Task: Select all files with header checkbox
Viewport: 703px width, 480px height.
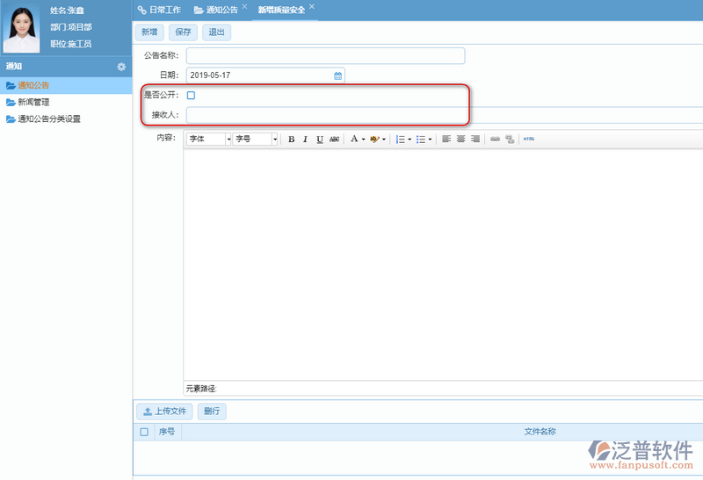Action: click(x=144, y=432)
